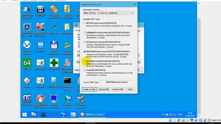Open the AIDA64 desktop icon
The height and width of the screenshot is (124, 221).
click(27, 64)
